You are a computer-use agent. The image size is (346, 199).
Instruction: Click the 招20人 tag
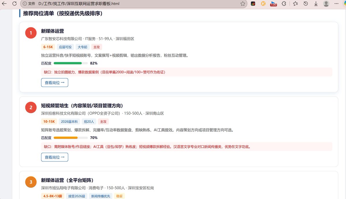(x=89, y=121)
